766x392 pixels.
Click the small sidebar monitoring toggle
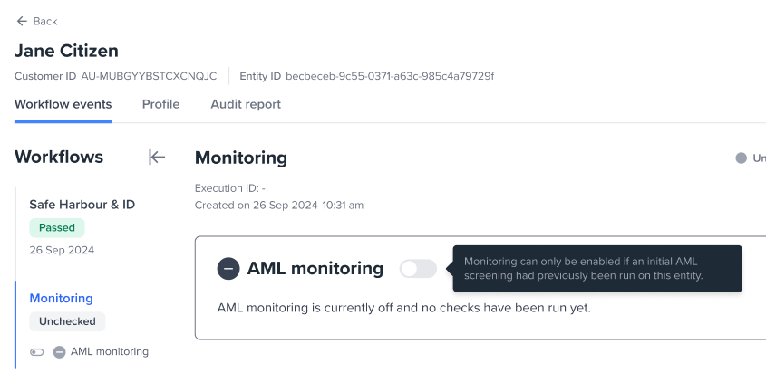click(x=36, y=351)
